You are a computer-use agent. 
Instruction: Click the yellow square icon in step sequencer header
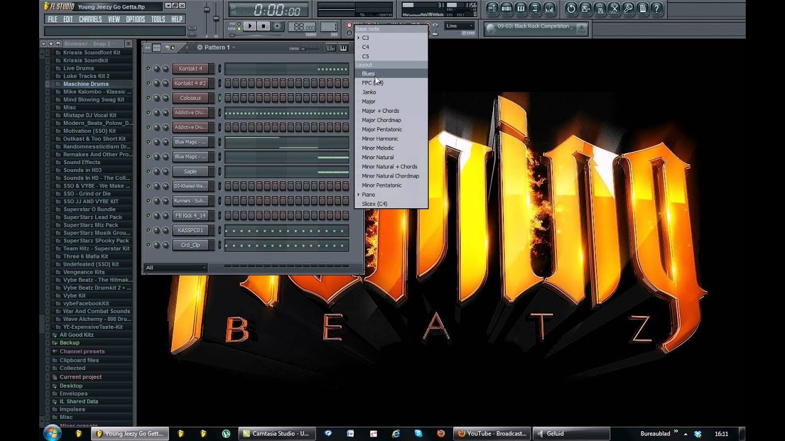click(173, 48)
